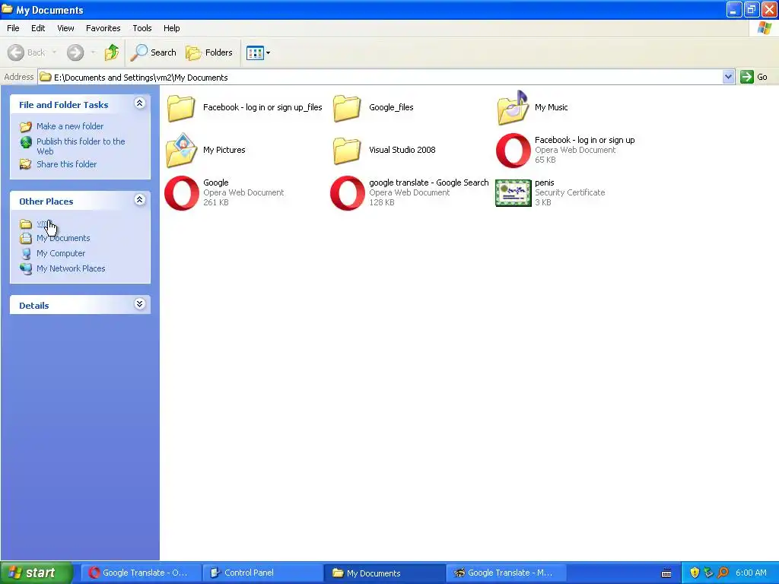Click the Back arrow toolbar icon
Screen dimensions: 779x584
16,52
